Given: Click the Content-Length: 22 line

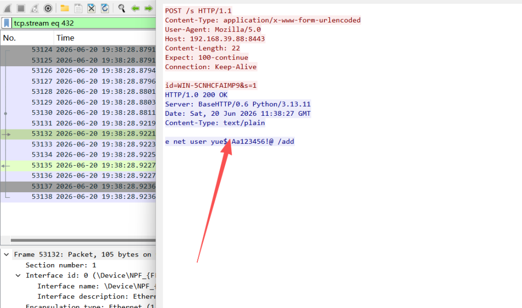Looking at the screenshot, I should click(202, 48).
